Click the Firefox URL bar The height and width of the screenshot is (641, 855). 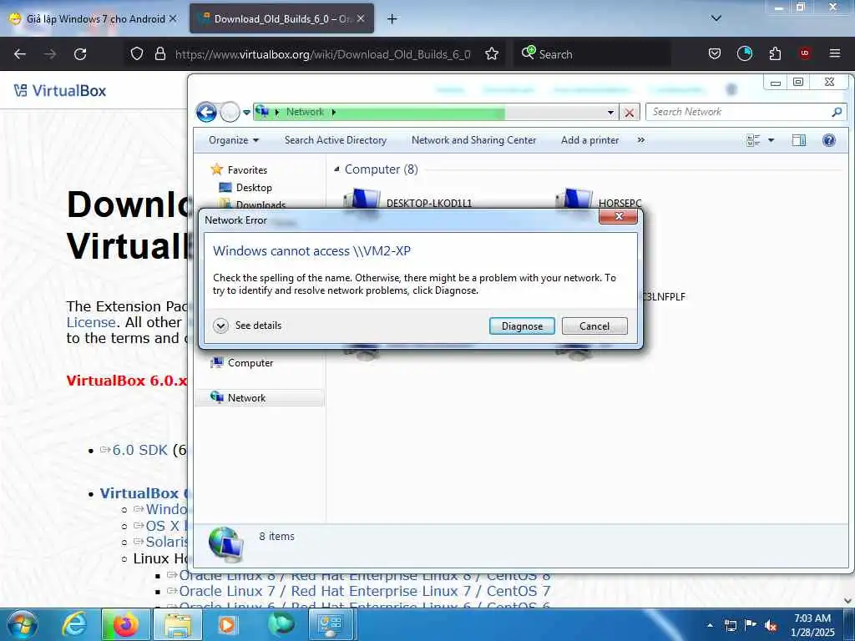322,54
